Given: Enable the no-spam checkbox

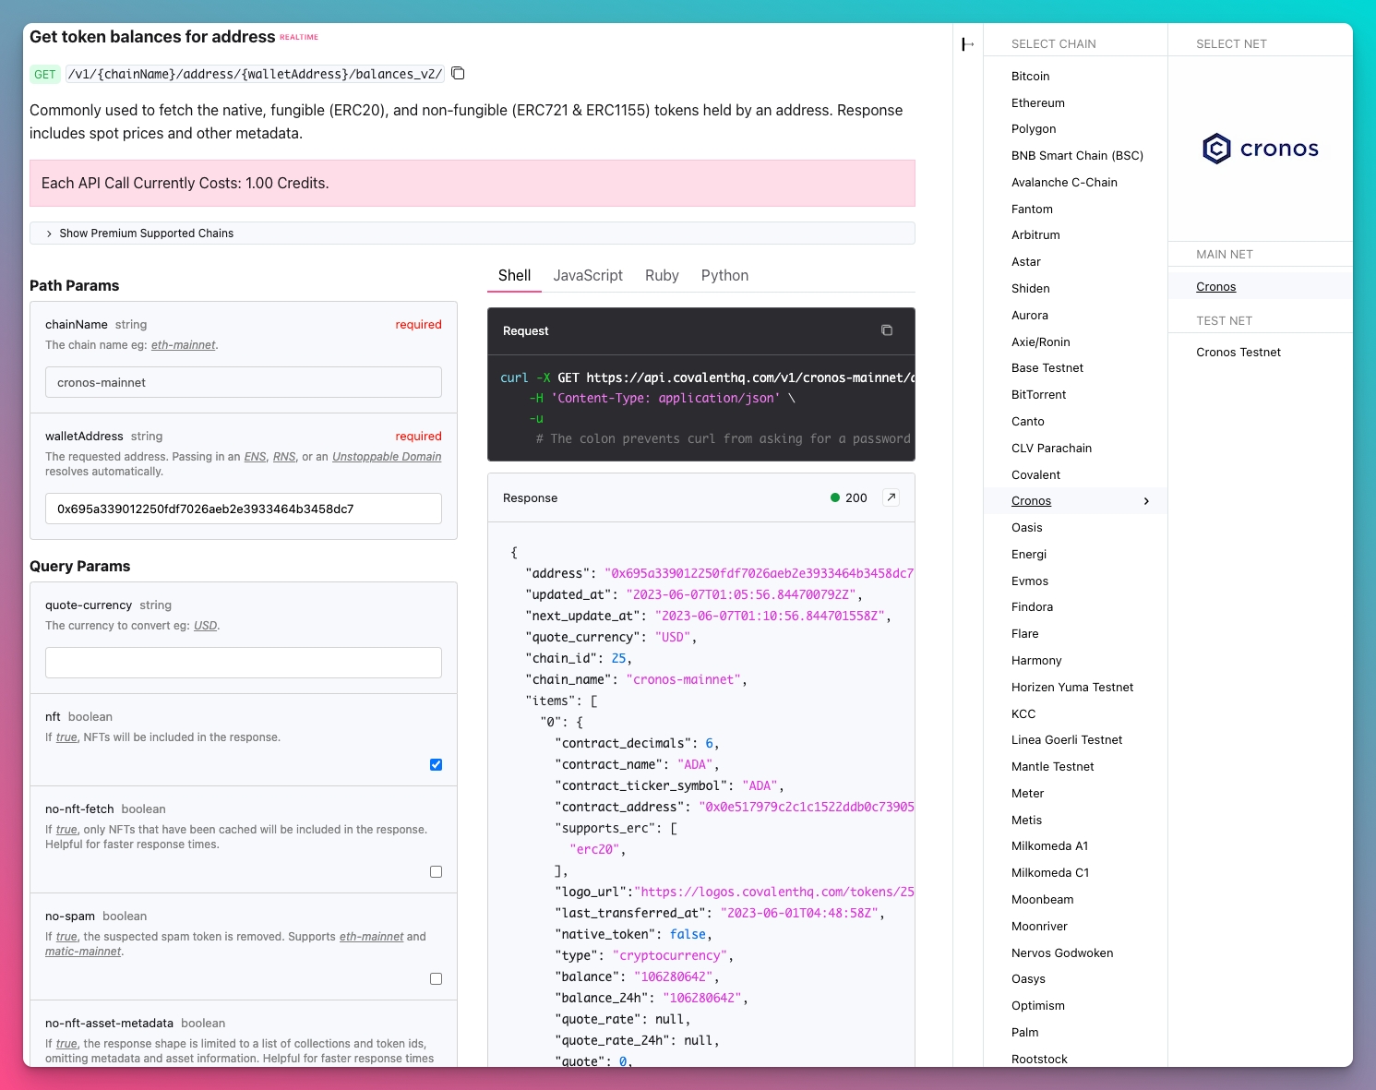Looking at the screenshot, I should coord(436,978).
